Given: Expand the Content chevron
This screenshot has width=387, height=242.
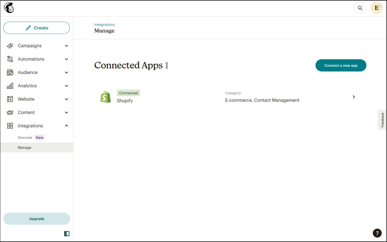Looking at the screenshot, I should tap(67, 112).
